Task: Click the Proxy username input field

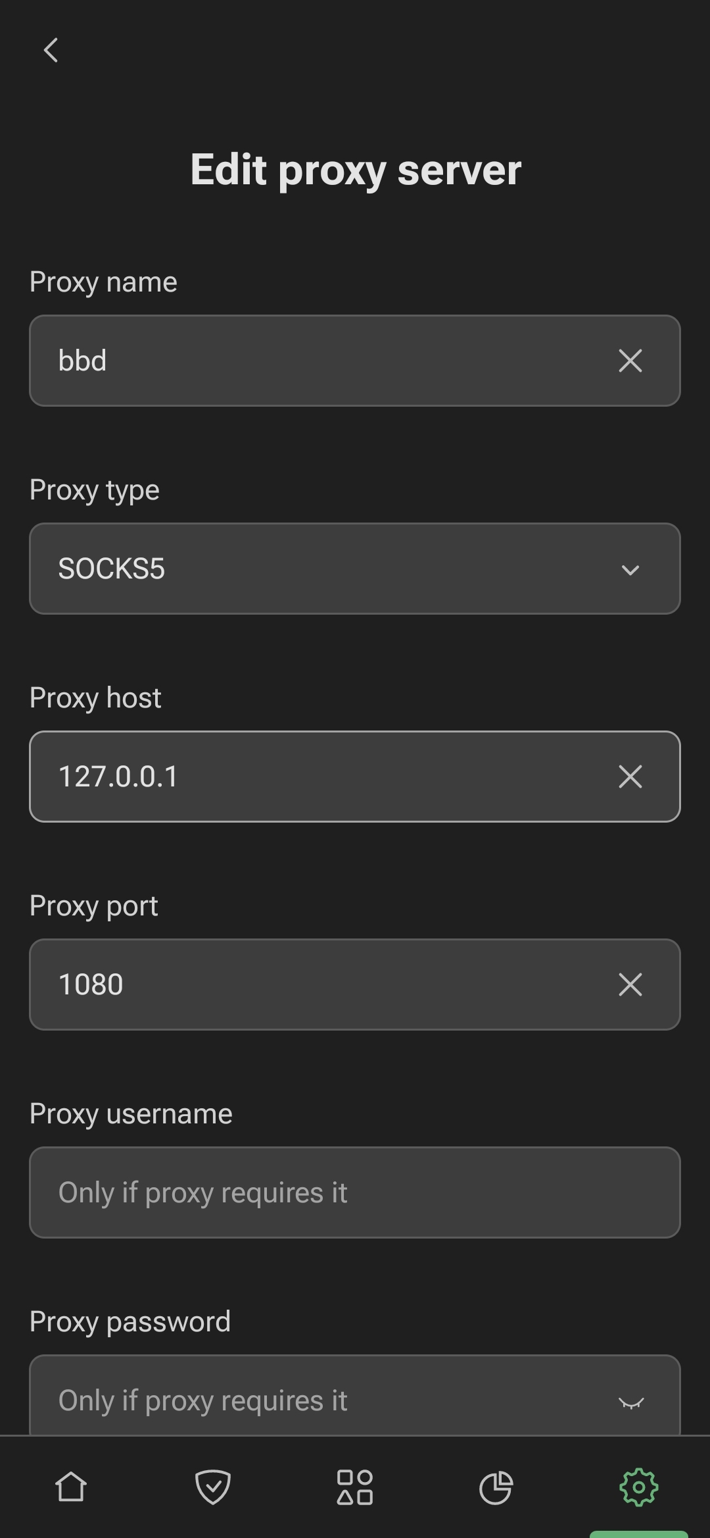Action: click(x=355, y=1192)
